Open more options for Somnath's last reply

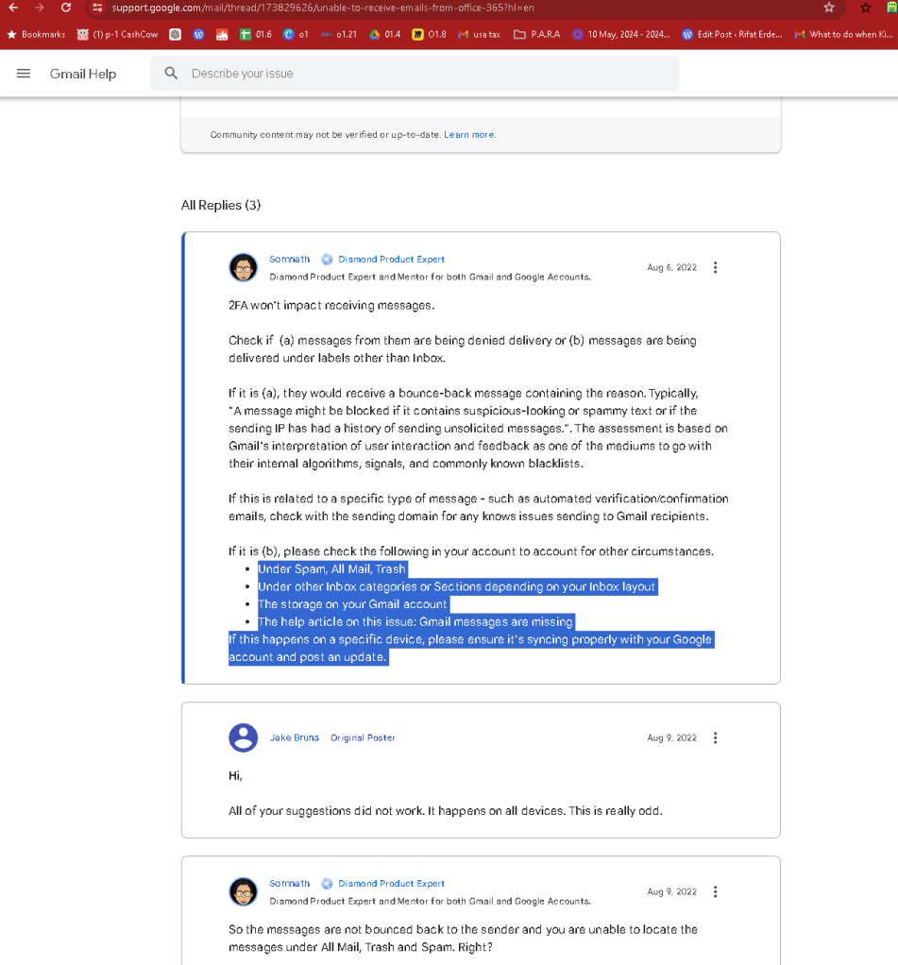[x=715, y=891]
